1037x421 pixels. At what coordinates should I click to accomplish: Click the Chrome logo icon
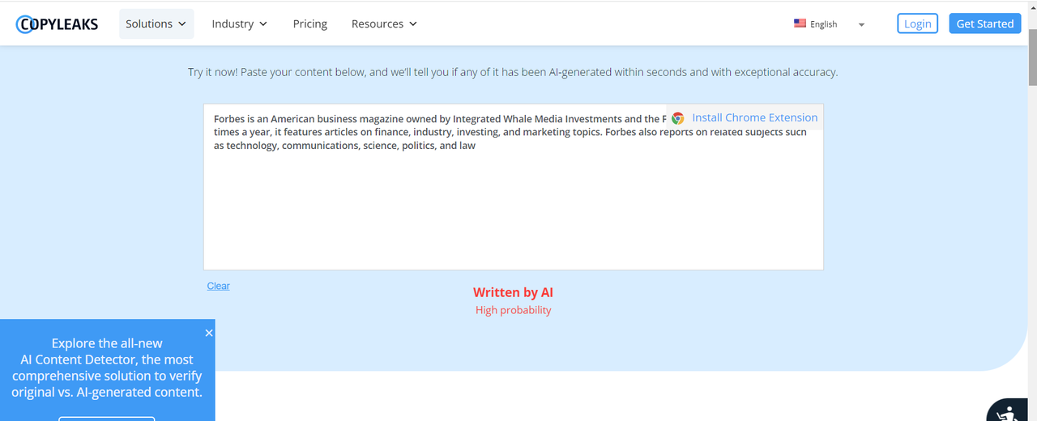click(x=678, y=118)
